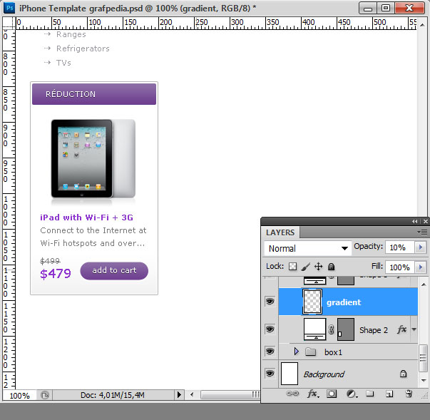Screen dimensions: 430x420
Task: Click the horizontal scroll left arrow
Action: 192,395
